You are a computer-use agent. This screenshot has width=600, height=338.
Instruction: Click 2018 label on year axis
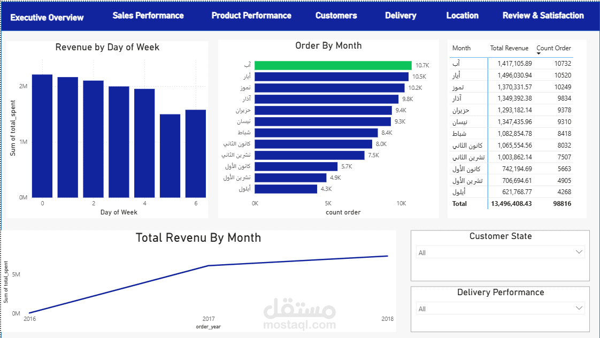[x=387, y=318]
